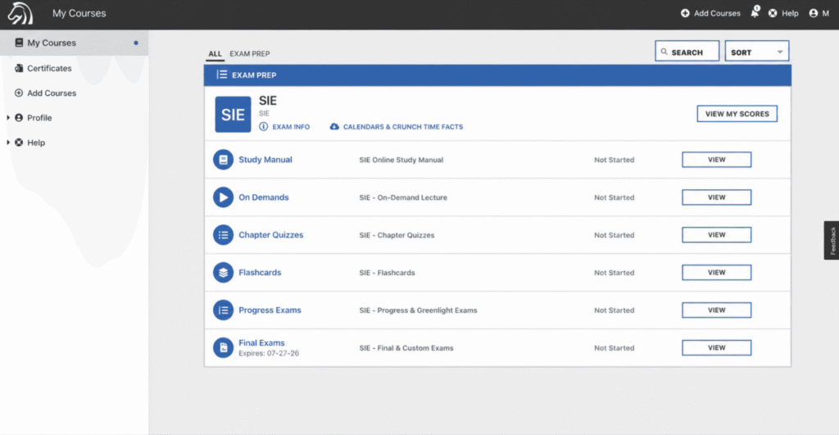
Task: Click View for Flashcards
Action: click(x=716, y=272)
